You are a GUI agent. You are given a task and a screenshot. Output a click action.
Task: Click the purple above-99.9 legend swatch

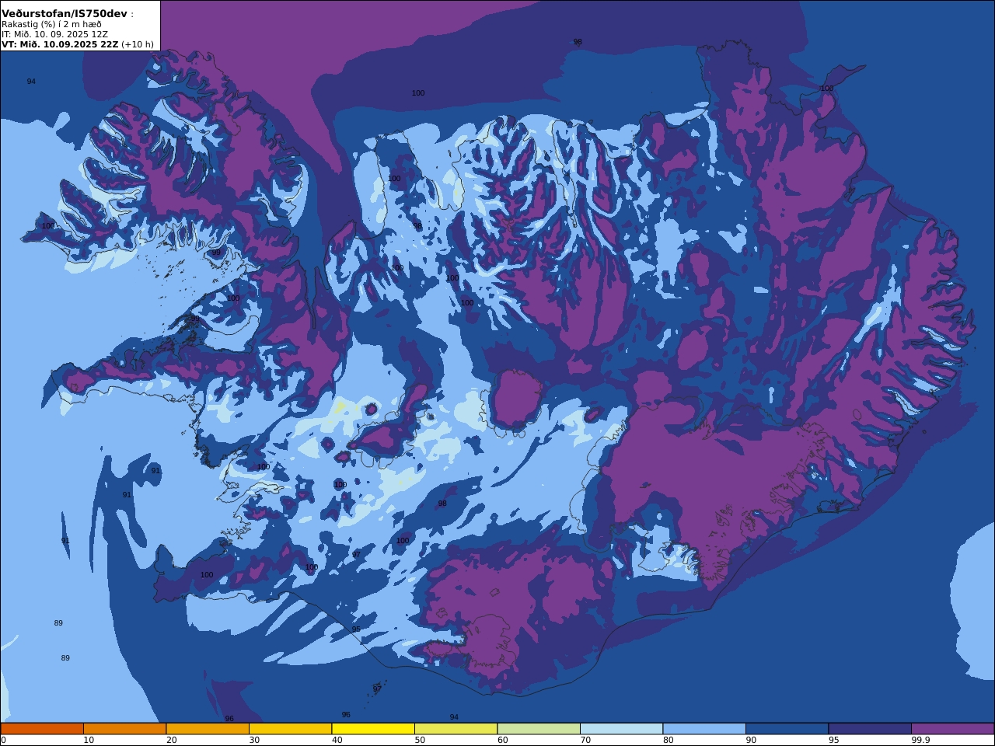tap(952, 729)
